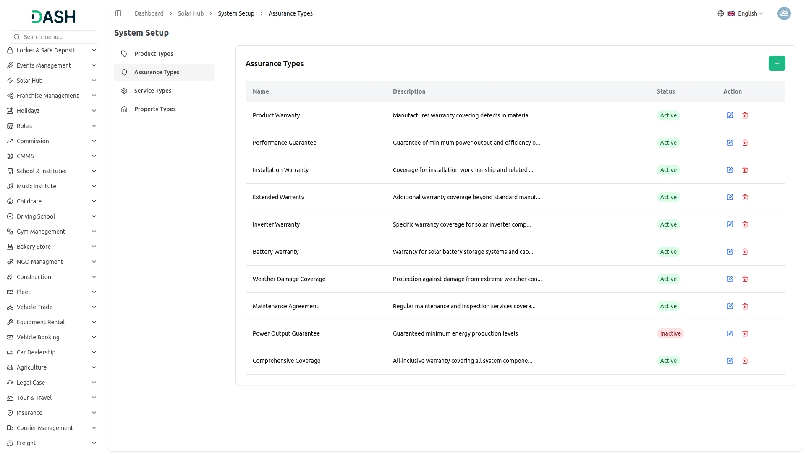Click the Inactive status badge
This screenshot has width=806, height=453.
tap(670, 333)
